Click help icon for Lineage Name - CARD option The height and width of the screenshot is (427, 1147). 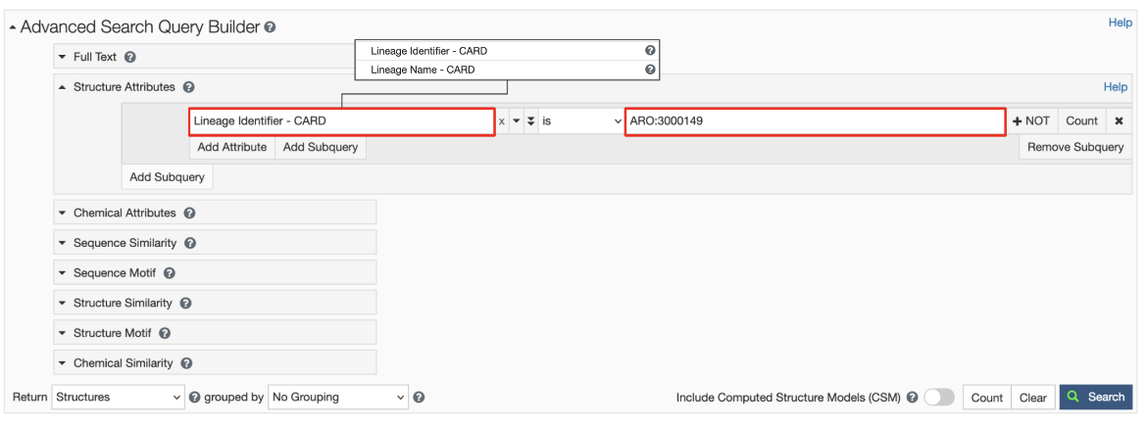[x=650, y=70]
